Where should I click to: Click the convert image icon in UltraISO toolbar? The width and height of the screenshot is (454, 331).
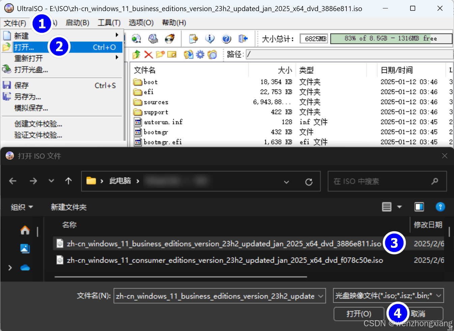136,39
